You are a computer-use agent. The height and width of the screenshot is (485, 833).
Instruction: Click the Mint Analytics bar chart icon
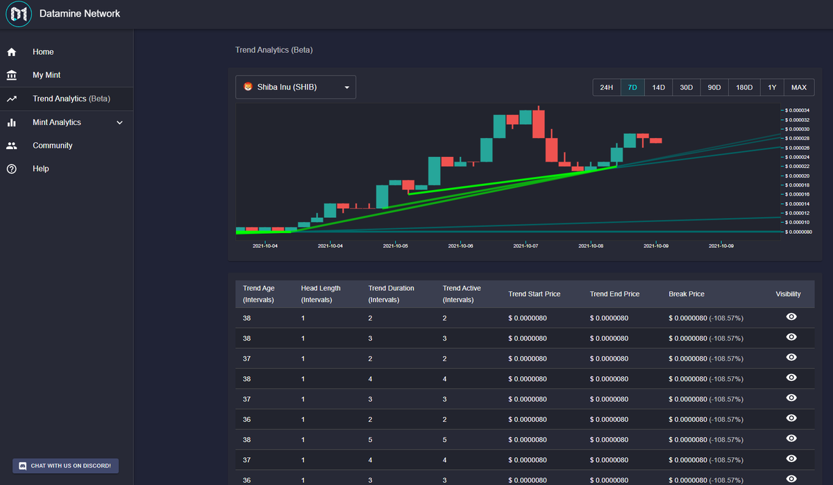point(11,122)
